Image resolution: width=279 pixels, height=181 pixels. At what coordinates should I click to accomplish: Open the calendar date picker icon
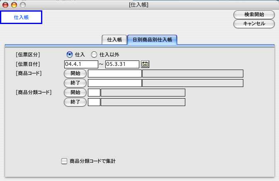(145, 64)
